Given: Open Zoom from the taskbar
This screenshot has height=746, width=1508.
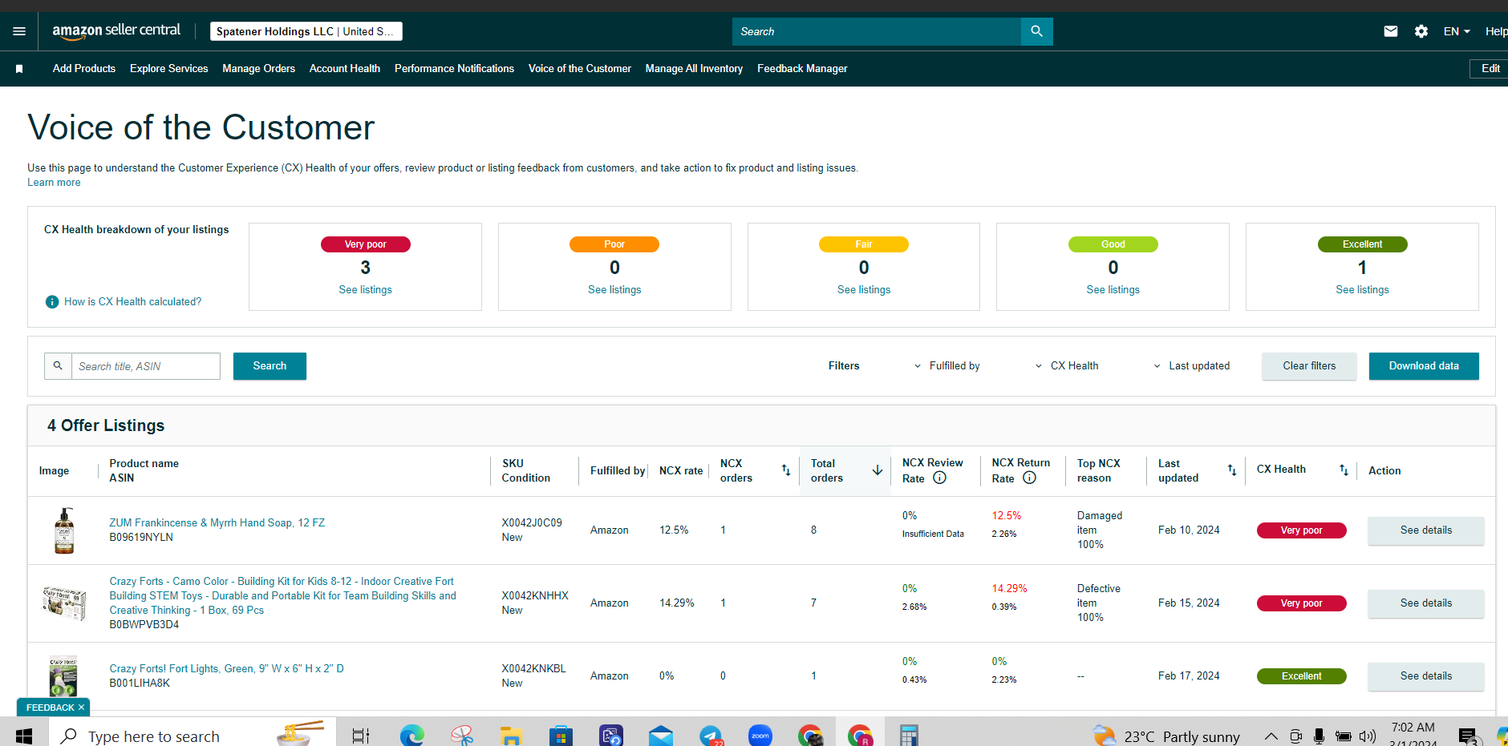Looking at the screenshot, I should pos(760,735).
